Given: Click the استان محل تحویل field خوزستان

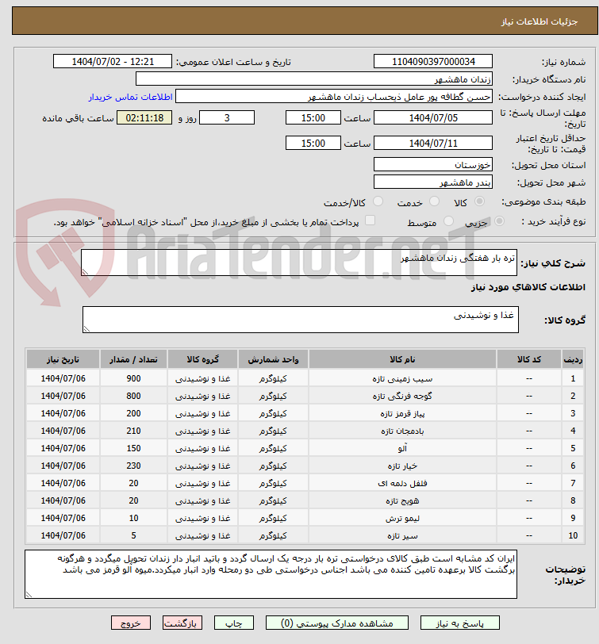Looking at the screenshot, I should (x=433, y=165).
